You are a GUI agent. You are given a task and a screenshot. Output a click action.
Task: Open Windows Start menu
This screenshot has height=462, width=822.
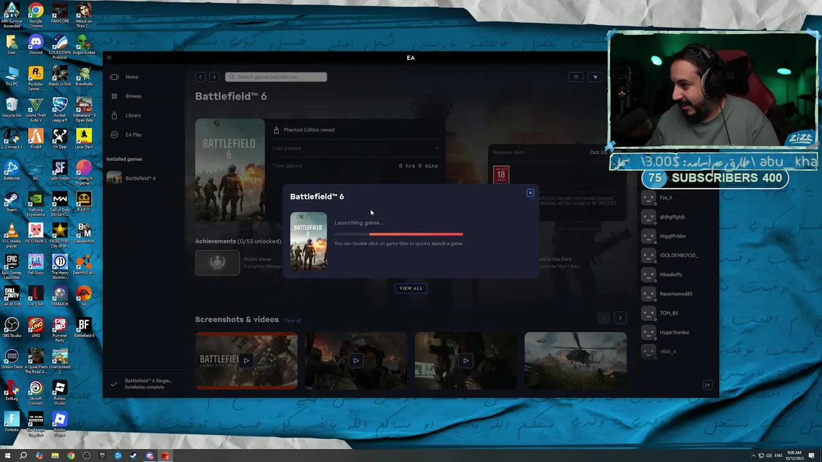point(7,456)
